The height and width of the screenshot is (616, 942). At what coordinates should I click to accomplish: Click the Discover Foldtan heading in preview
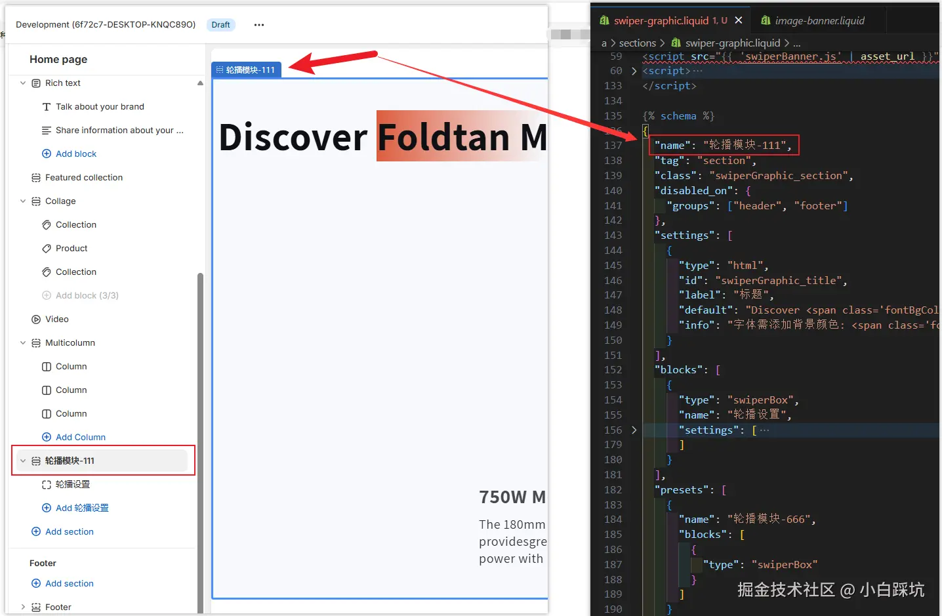click(382, 137)
